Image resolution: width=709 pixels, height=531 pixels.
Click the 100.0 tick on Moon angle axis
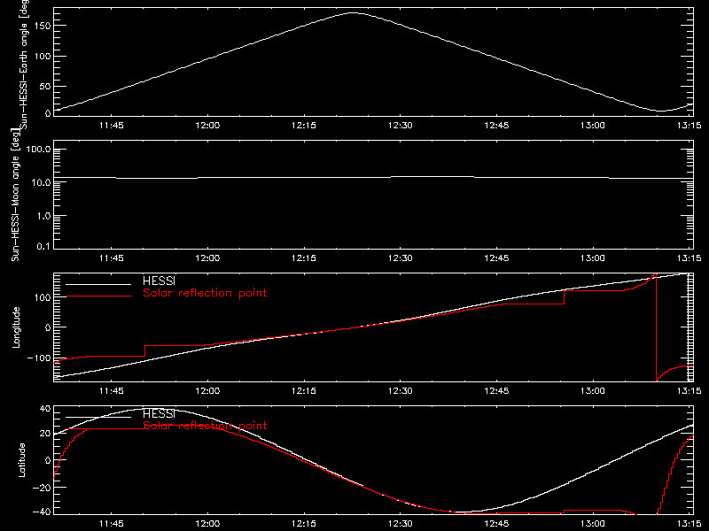coord(38,150)
